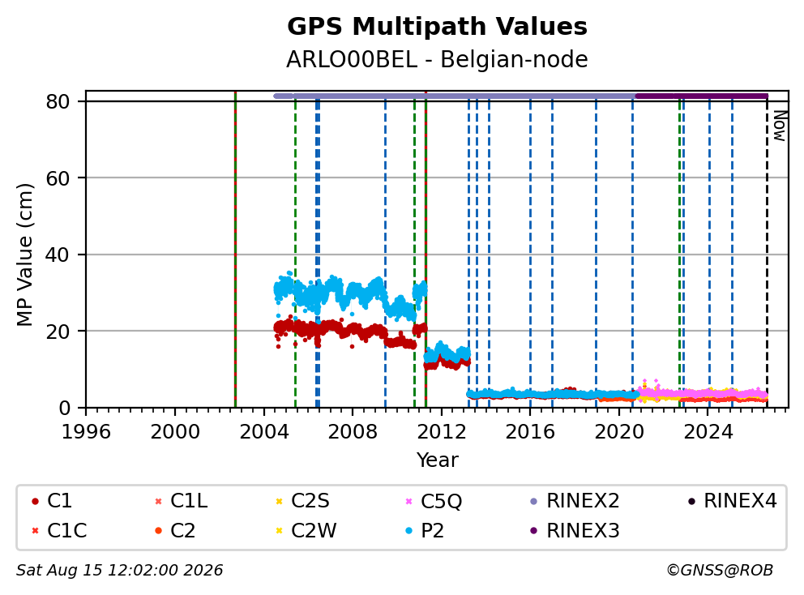Click the C2S legend marker
804x595 pixels.
[x=279, y=501]
